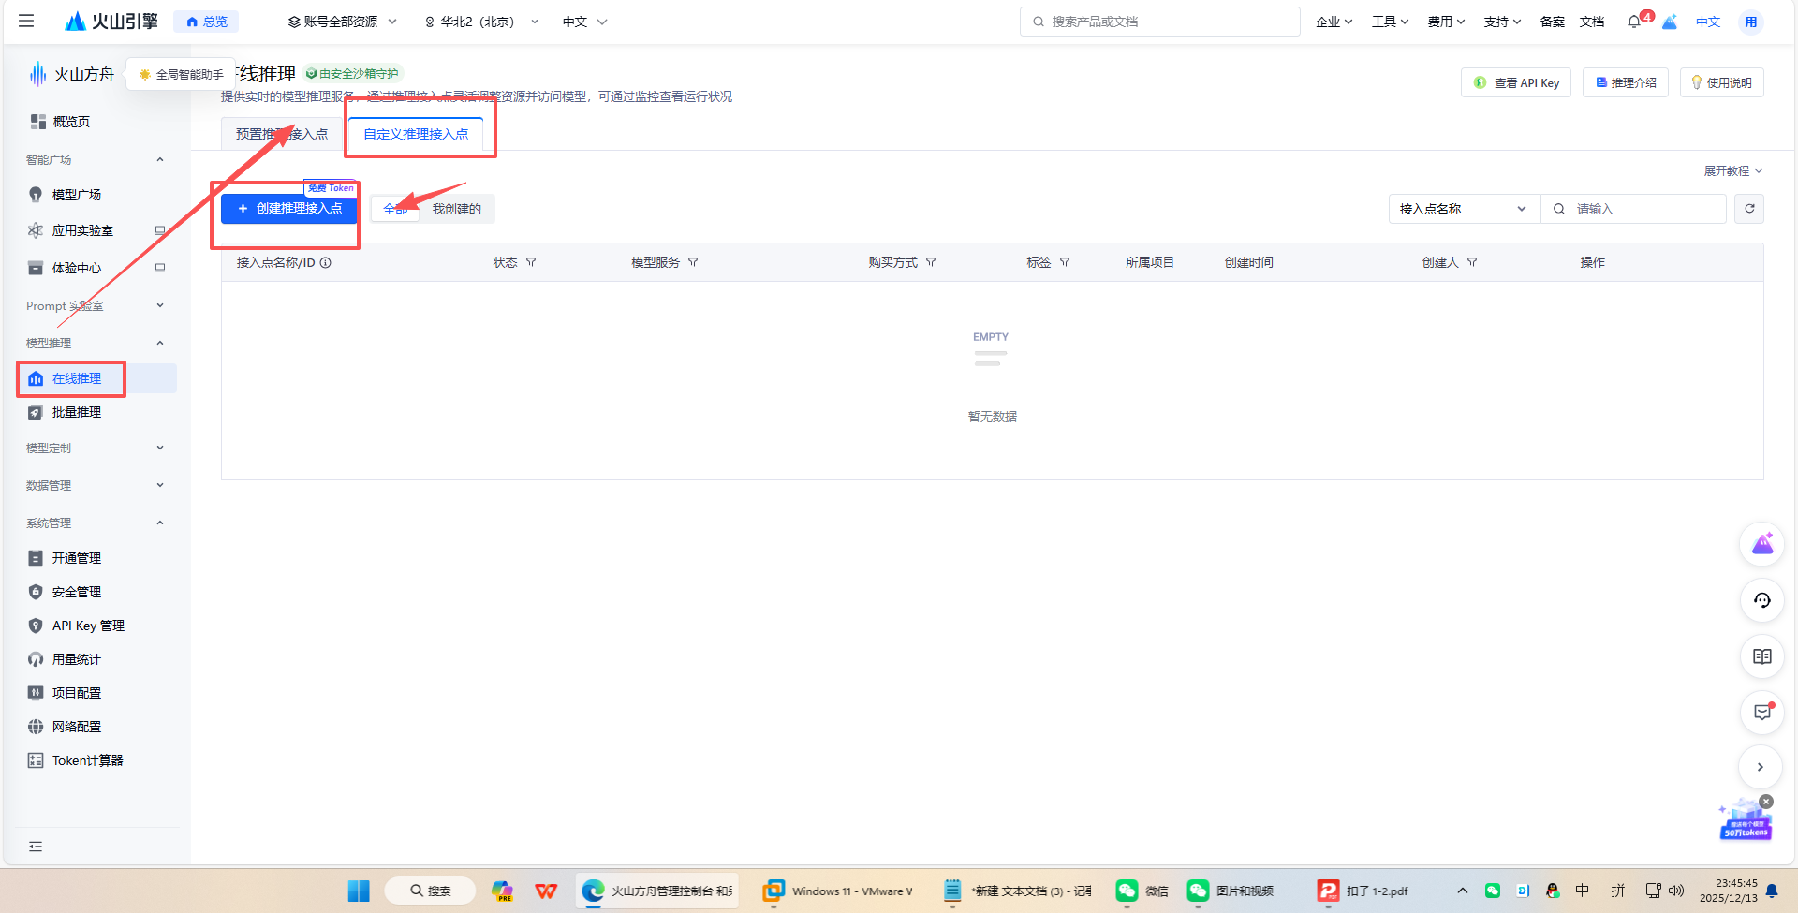Expand the 华北2（北京）region selector
This screenshot has height=913, width=1798.
click(x=480, y=21)
